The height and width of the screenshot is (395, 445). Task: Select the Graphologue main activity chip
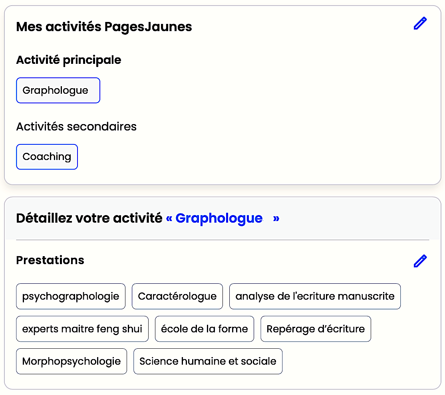point(58,91)
